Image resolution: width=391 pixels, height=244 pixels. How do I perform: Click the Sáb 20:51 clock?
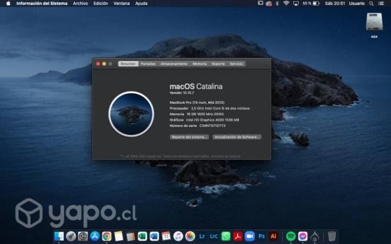tap(335, 3)
